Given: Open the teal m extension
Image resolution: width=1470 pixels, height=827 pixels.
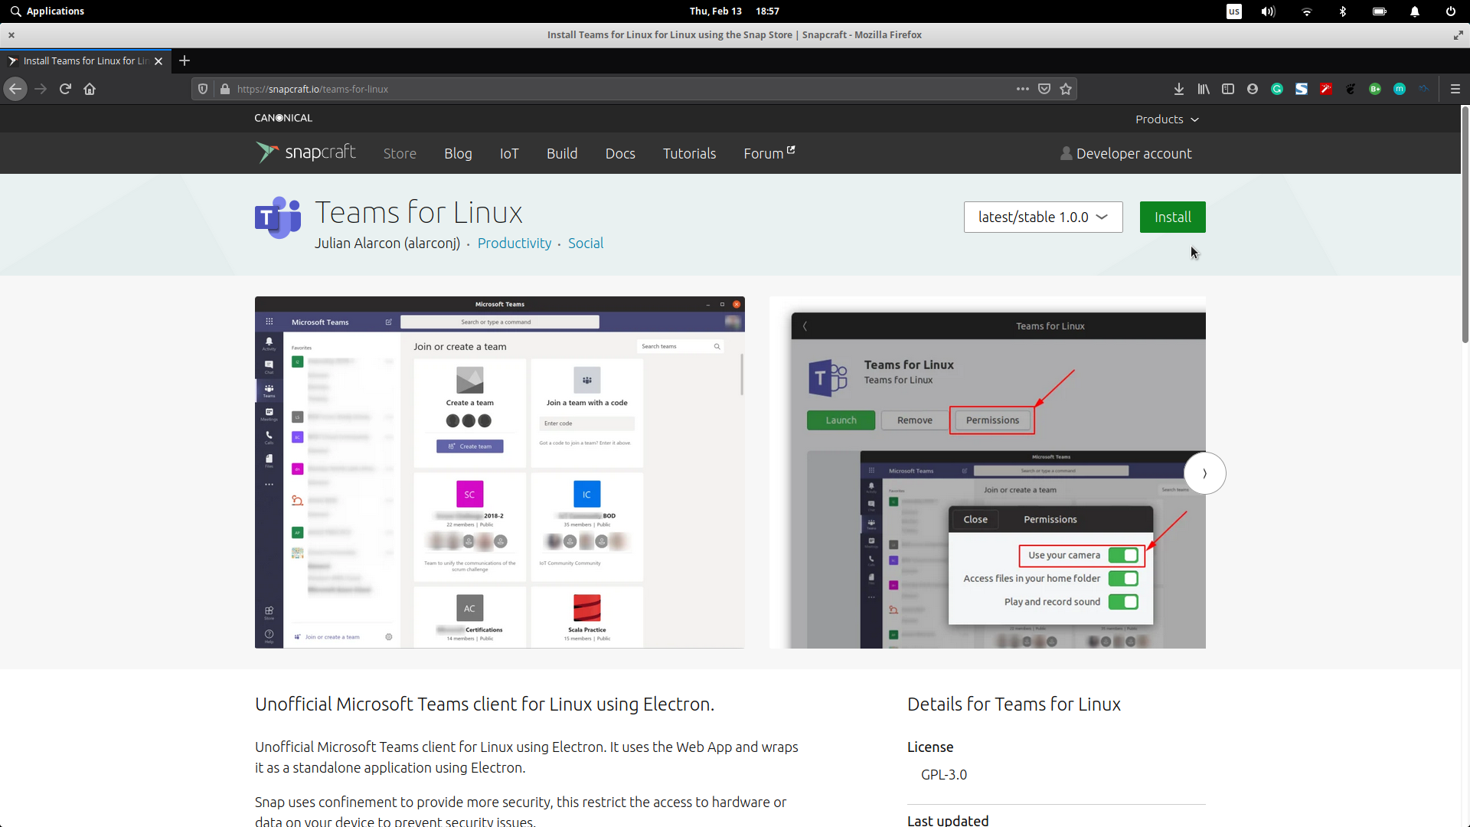Looking at the screenshot, I should [x=1400, y=89].
